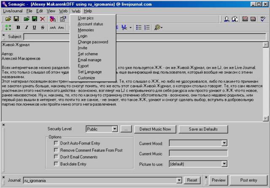
Task: Run the ABC spell check icon
Action: (263, 19)
